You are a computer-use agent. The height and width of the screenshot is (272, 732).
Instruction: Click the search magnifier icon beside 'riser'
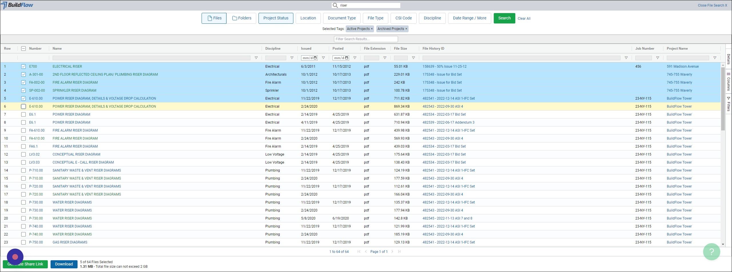tap(335, 5)
